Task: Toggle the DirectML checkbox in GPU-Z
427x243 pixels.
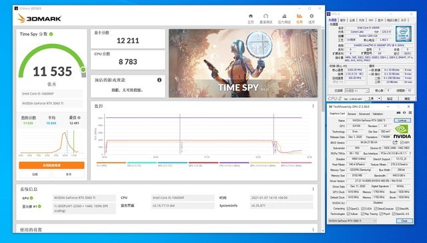Action: 397,209
